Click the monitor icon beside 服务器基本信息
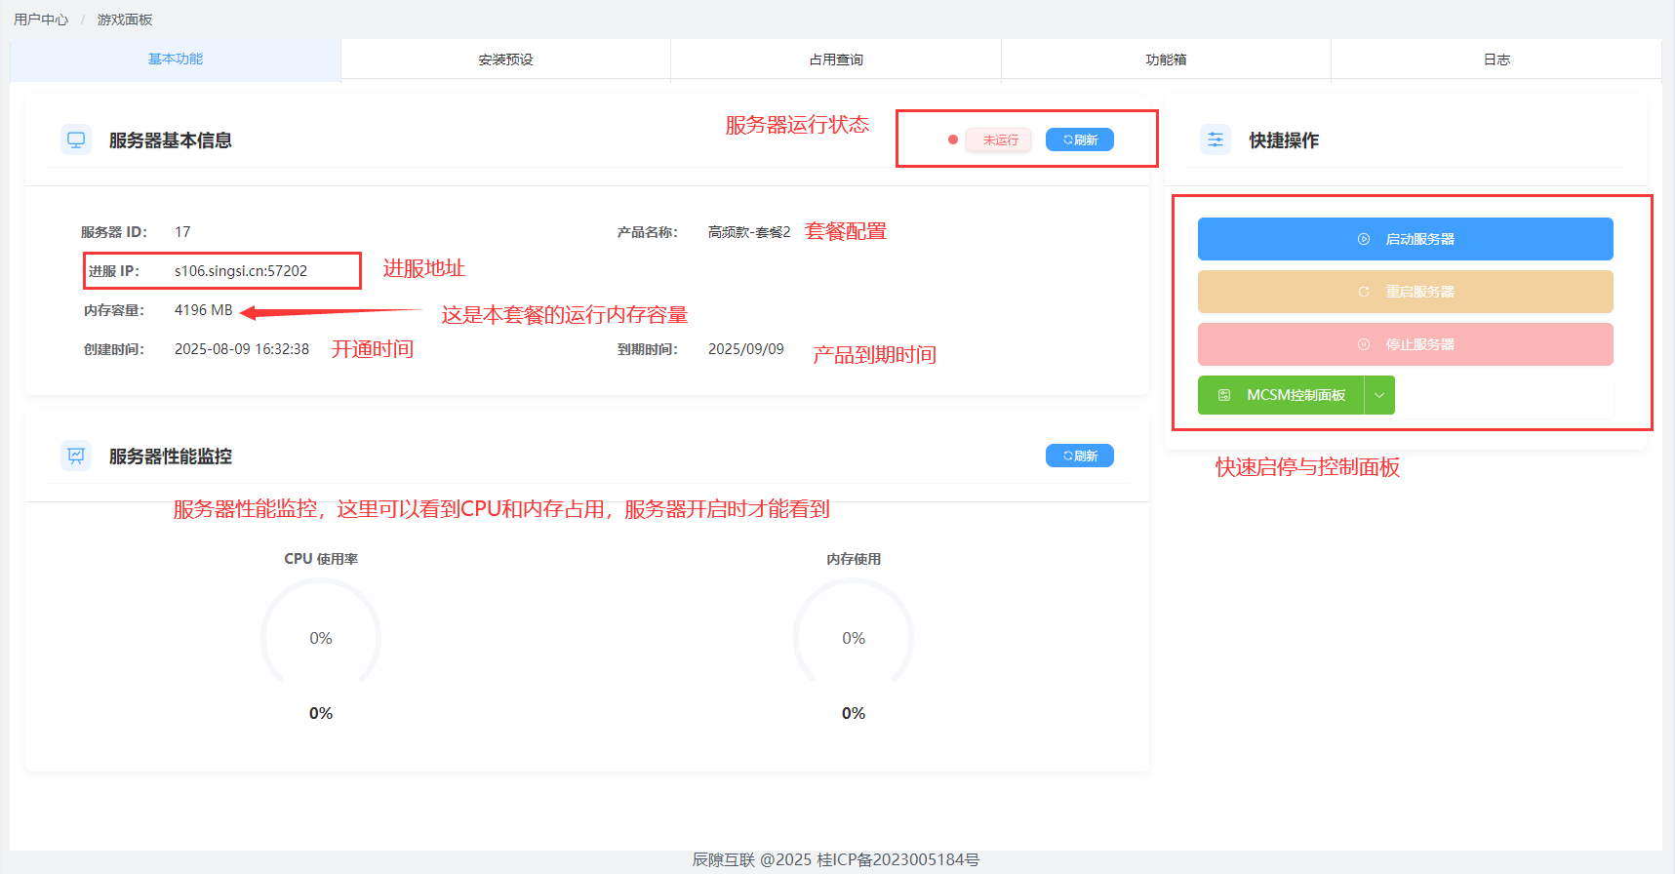Image resolution: width=1675 pixels, height=874 pixels. [76, 139]
